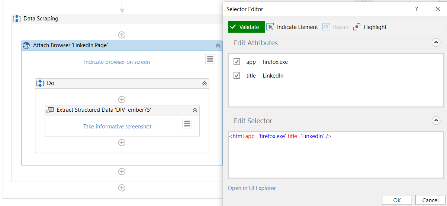447x206 pixels.
Task: Open the Attach Browser options menu icon
Action: (x=210, y=59)
